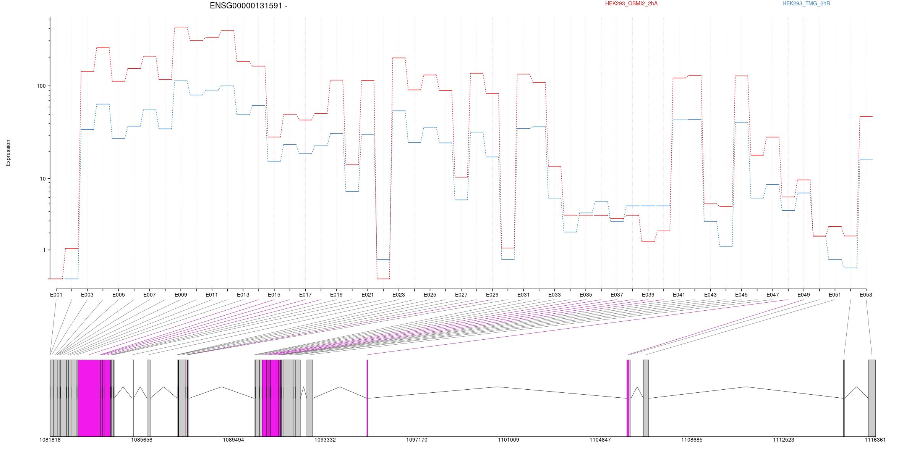Click exon label E015
The width and height of the screenshot is (917, 458).
tap(274, 295)
